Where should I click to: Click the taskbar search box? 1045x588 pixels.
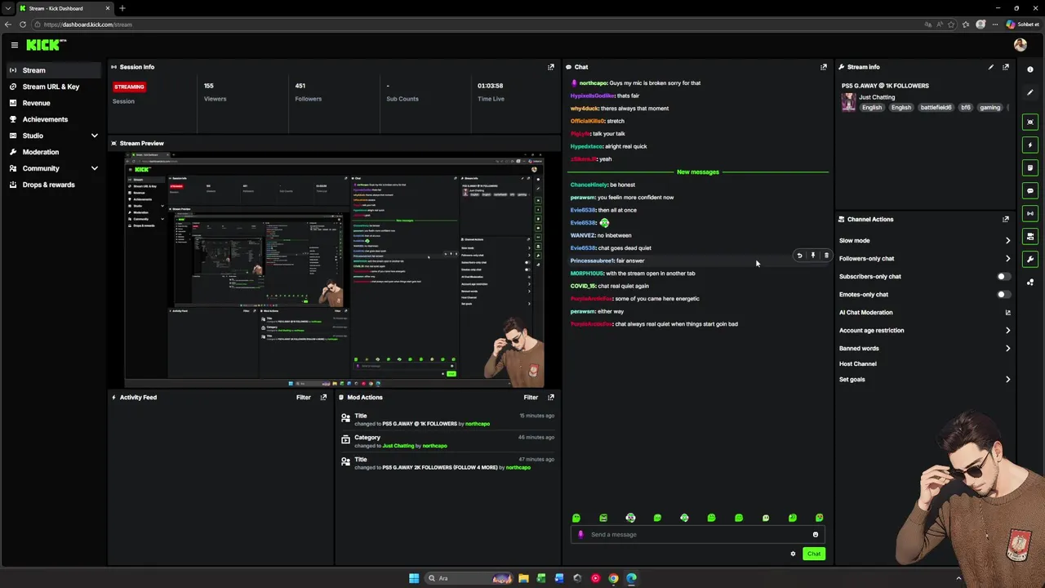click(468, 578)
